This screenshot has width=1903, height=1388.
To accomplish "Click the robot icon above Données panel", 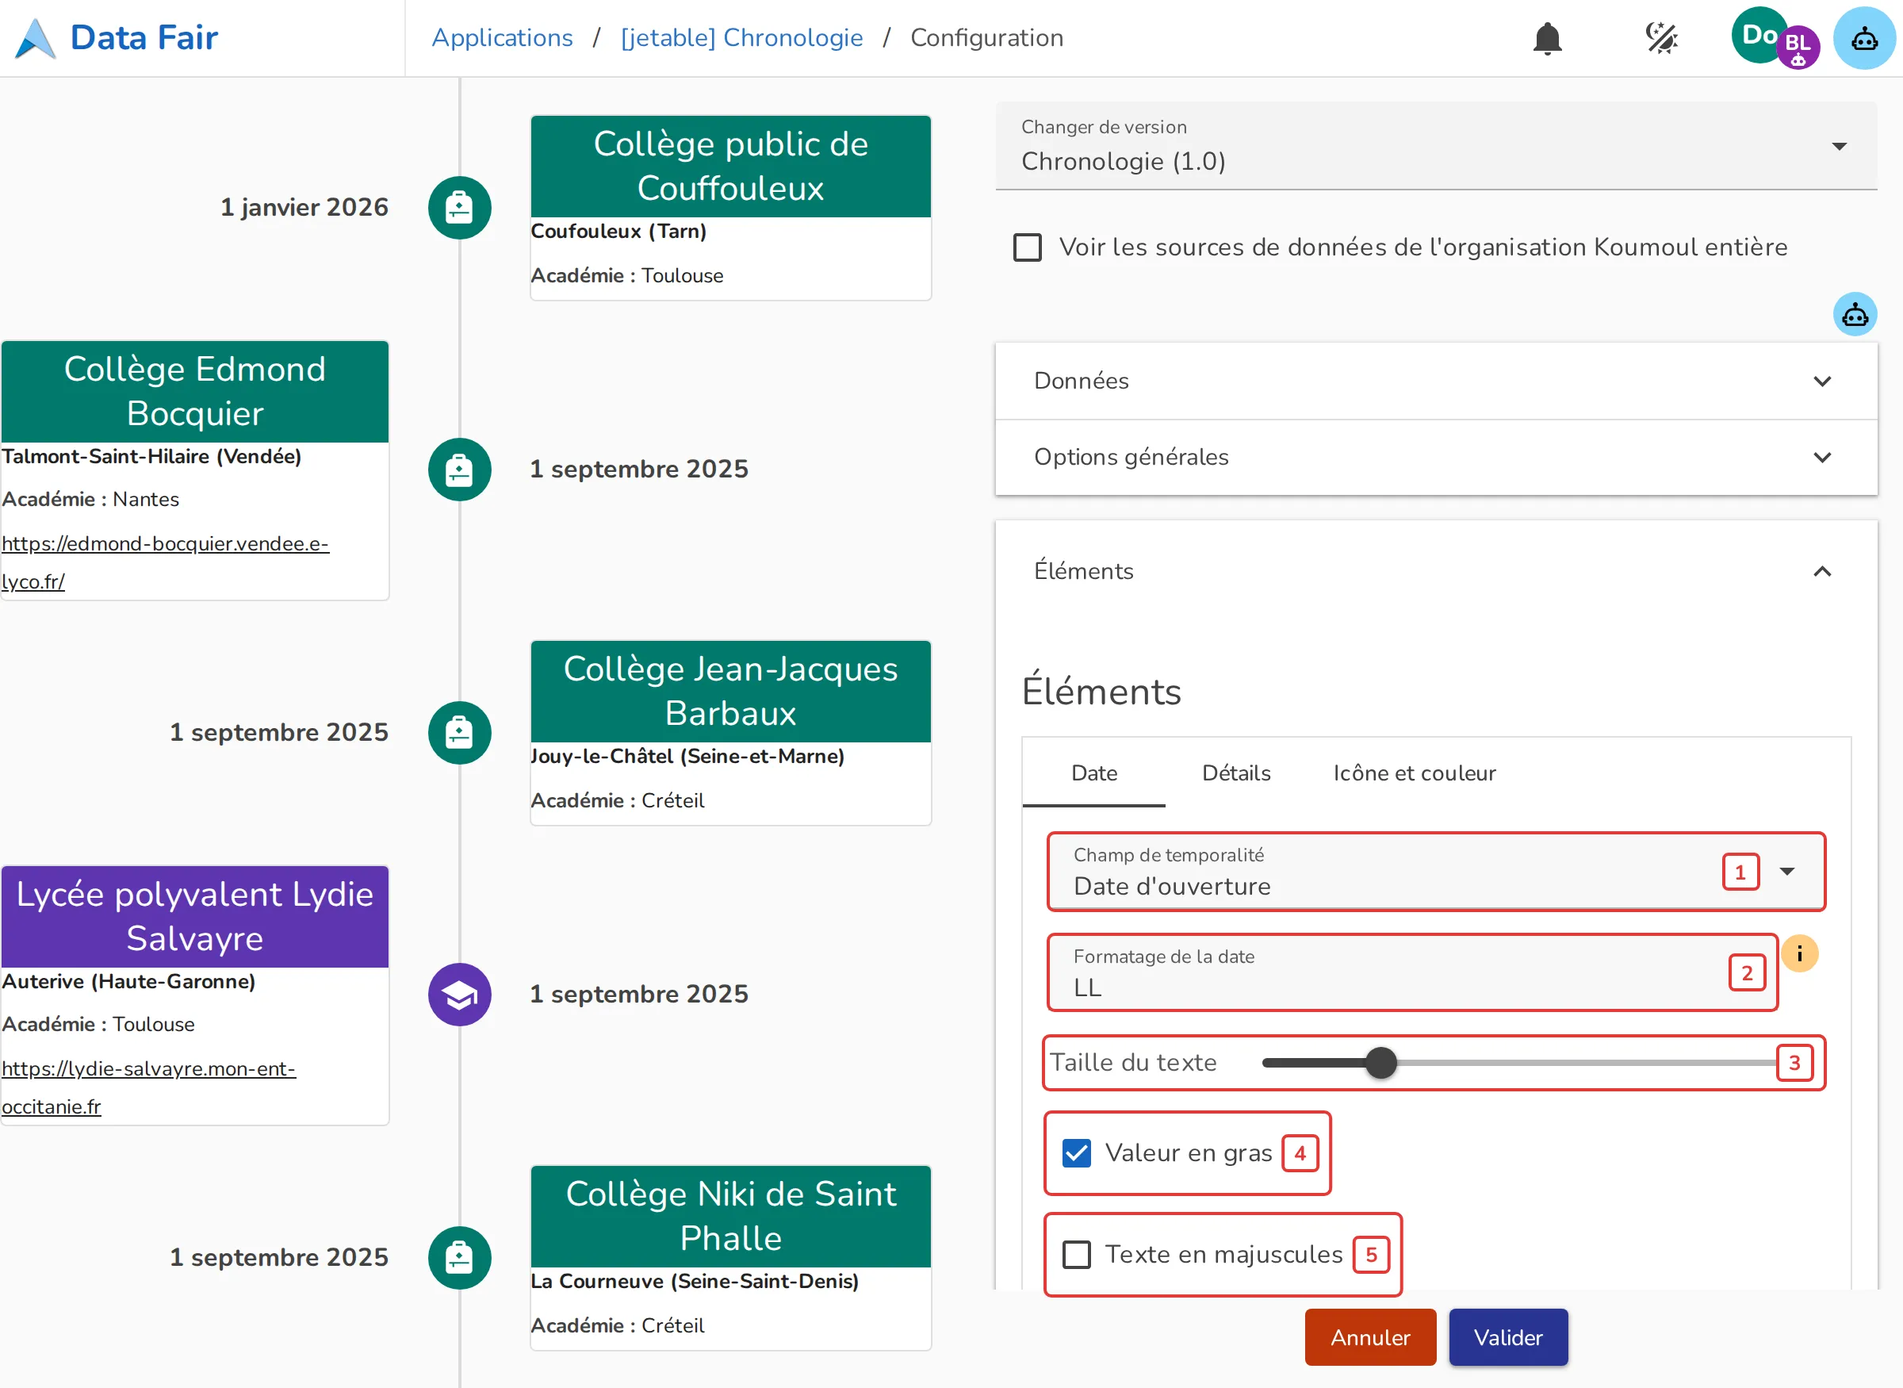I will [x=1855, y=314].
